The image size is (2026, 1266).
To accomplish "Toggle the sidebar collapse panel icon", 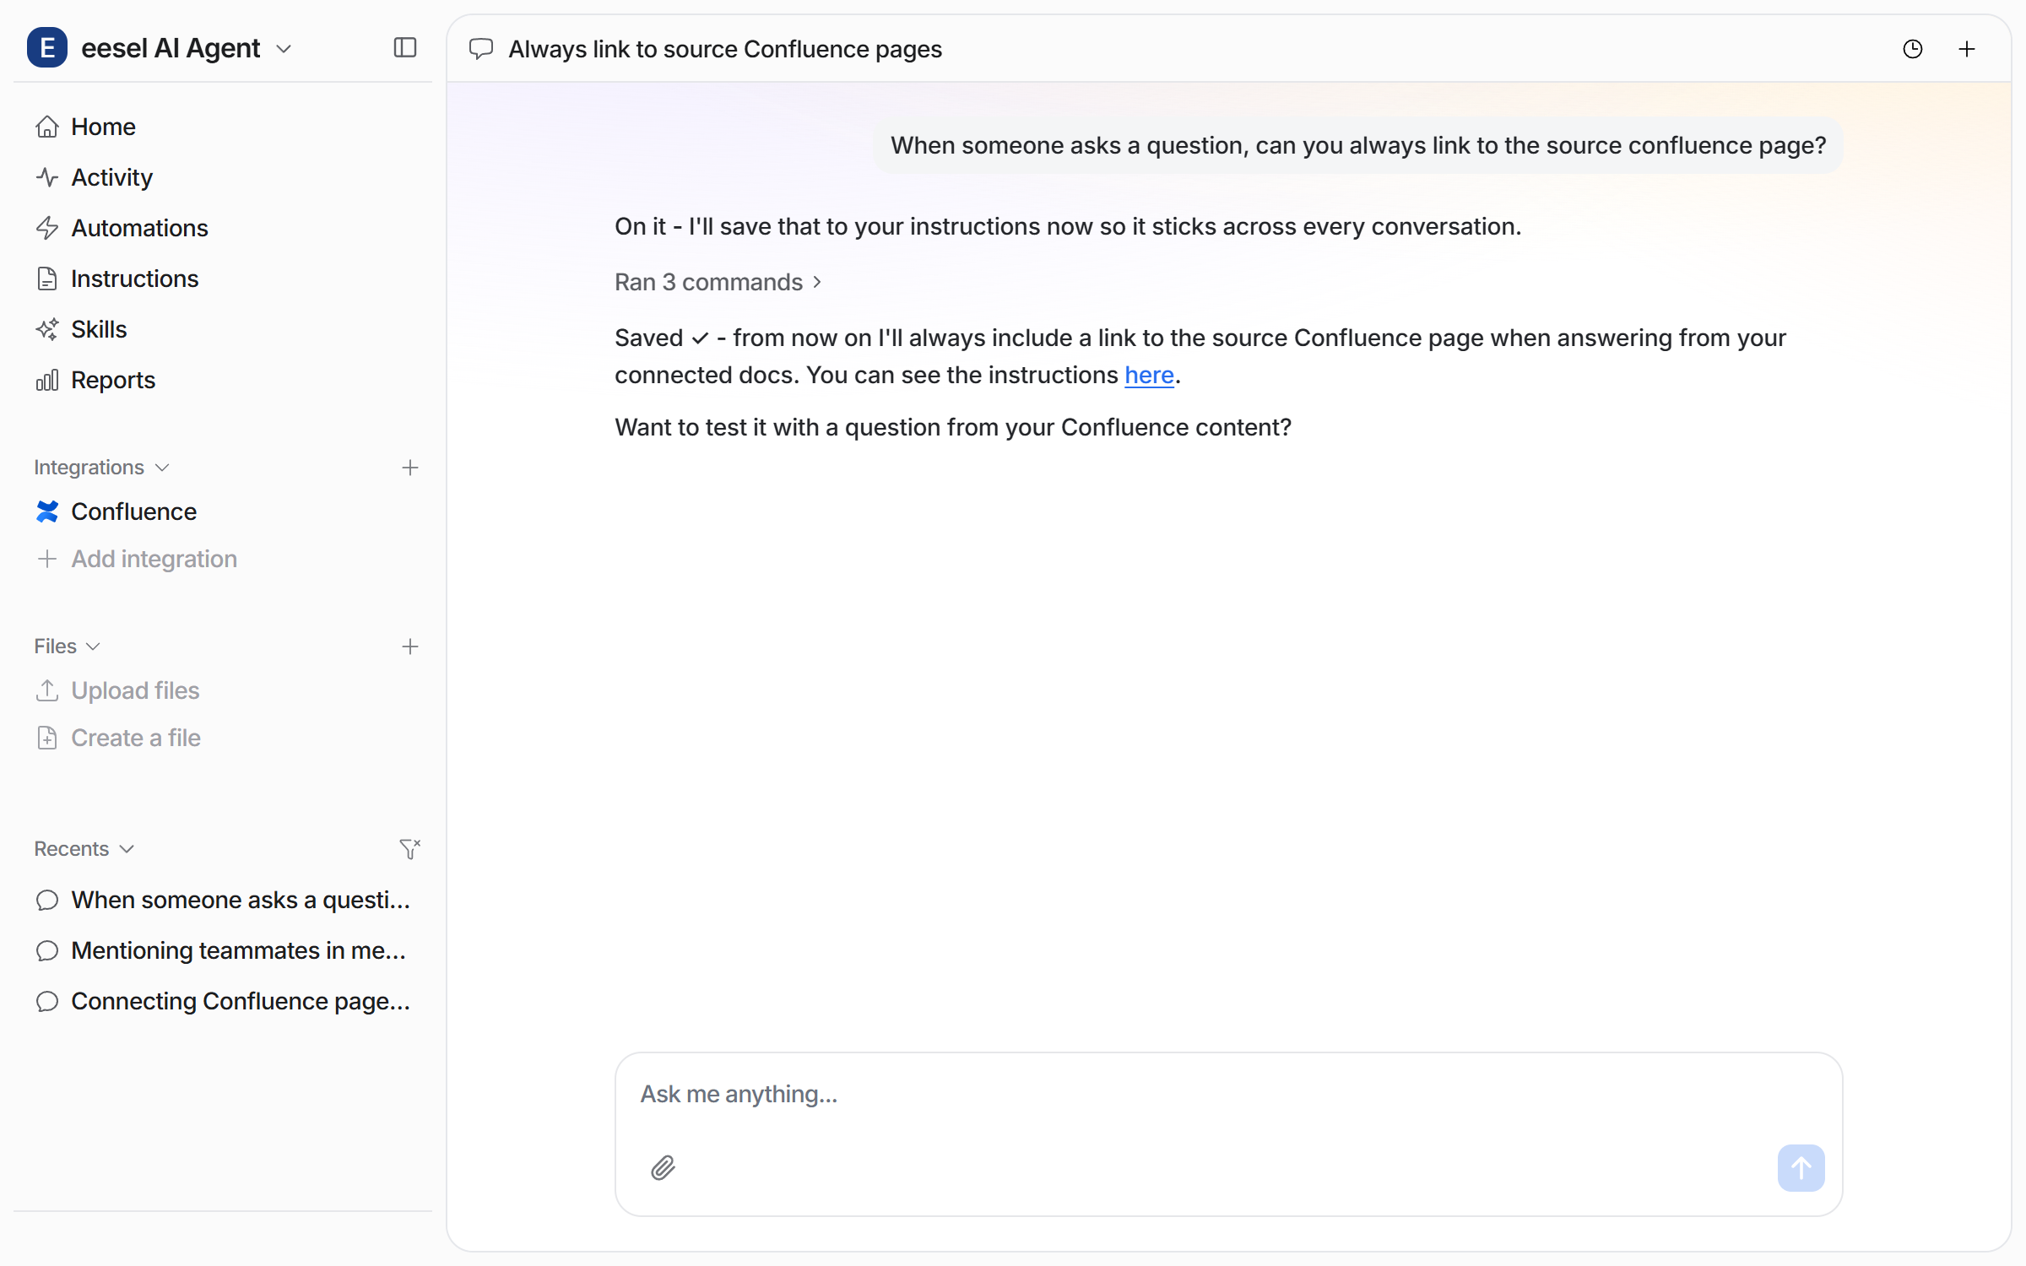I will point(405,48).
